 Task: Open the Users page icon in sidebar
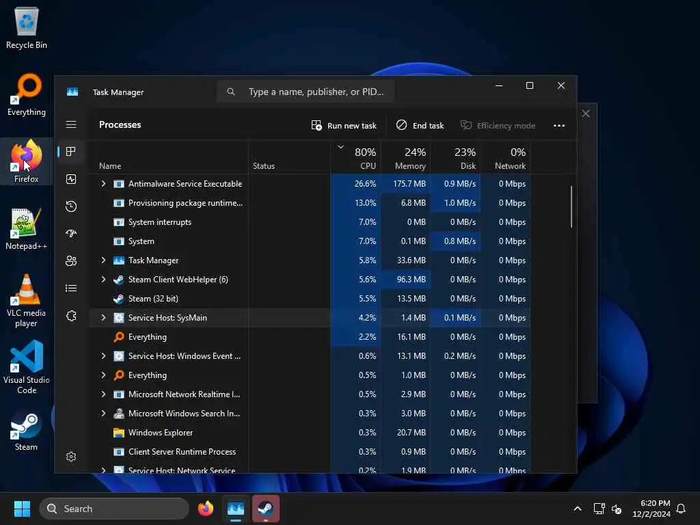pos(71,261)
